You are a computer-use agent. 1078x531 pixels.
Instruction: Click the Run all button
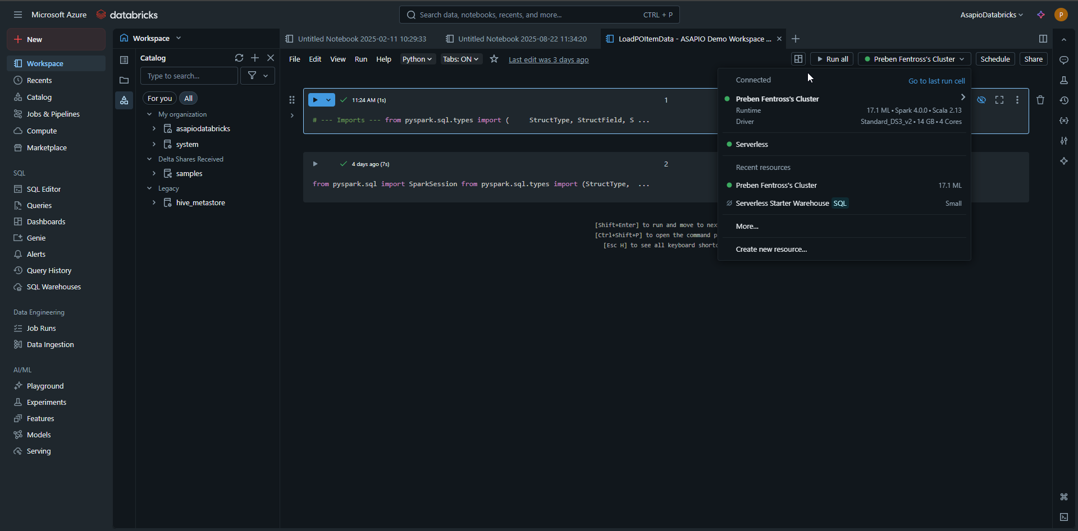coord(832,59)
